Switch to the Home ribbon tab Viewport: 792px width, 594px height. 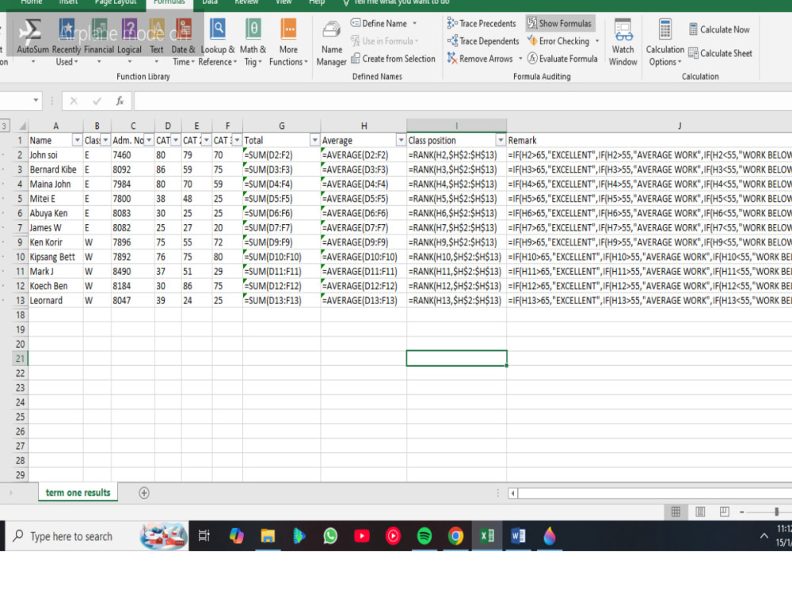pyautogui.click(x=32, y=2)
